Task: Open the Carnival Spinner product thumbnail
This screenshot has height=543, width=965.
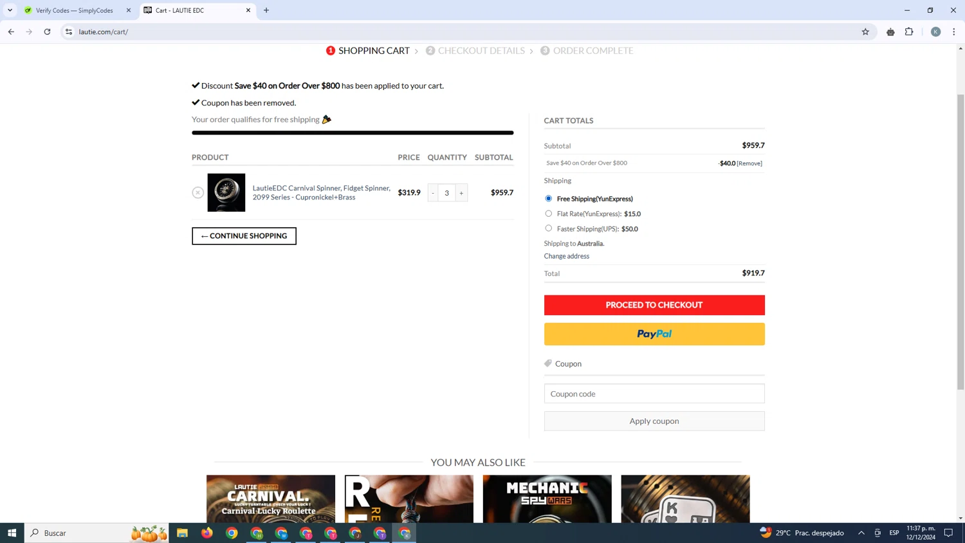Action: pos(226,192)
